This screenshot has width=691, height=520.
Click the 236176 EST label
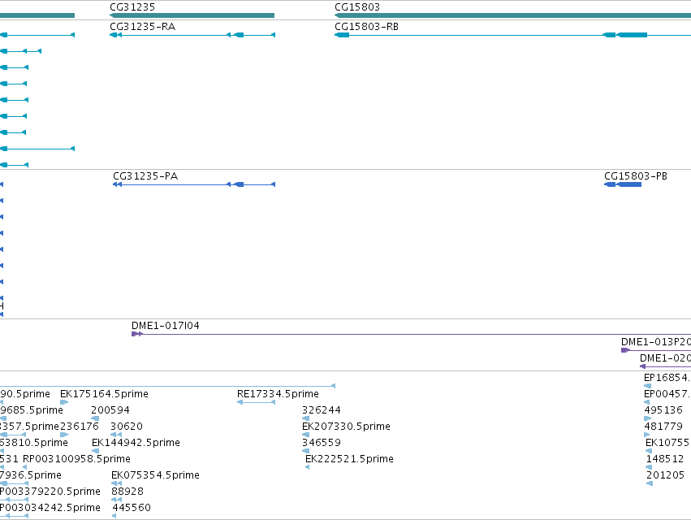pos(80,427)
